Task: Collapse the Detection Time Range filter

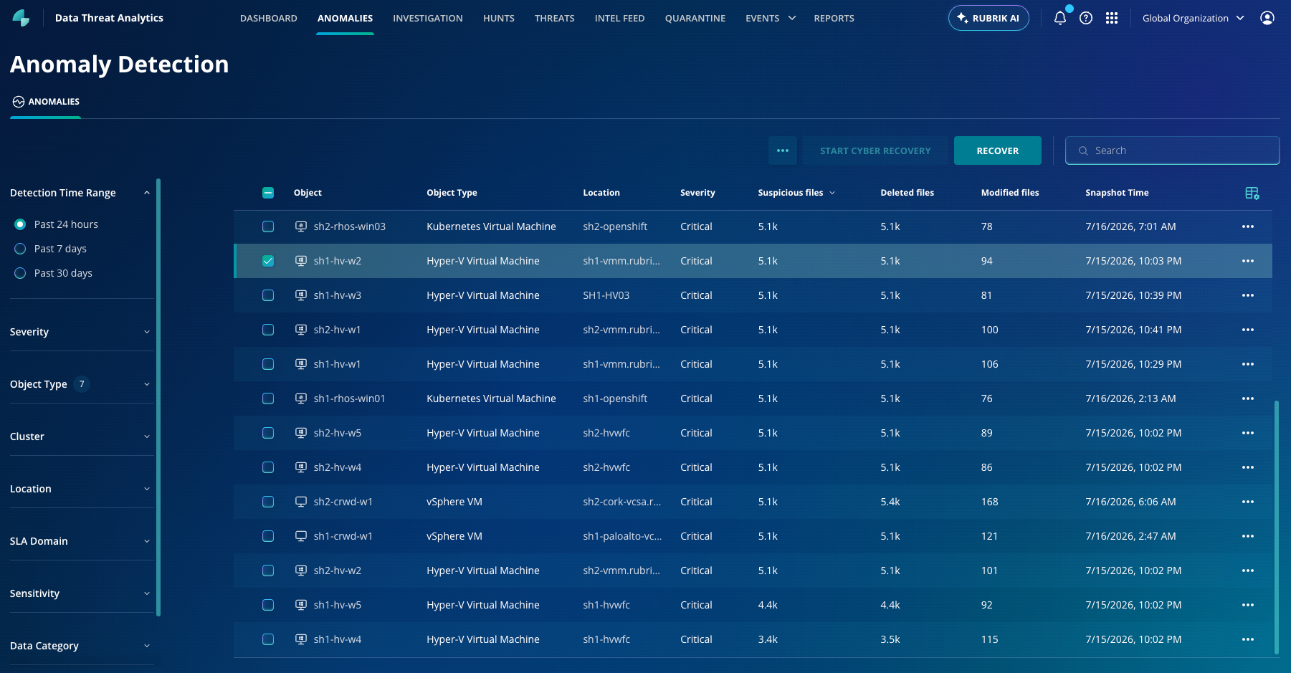Action: [x=147, y=193]
